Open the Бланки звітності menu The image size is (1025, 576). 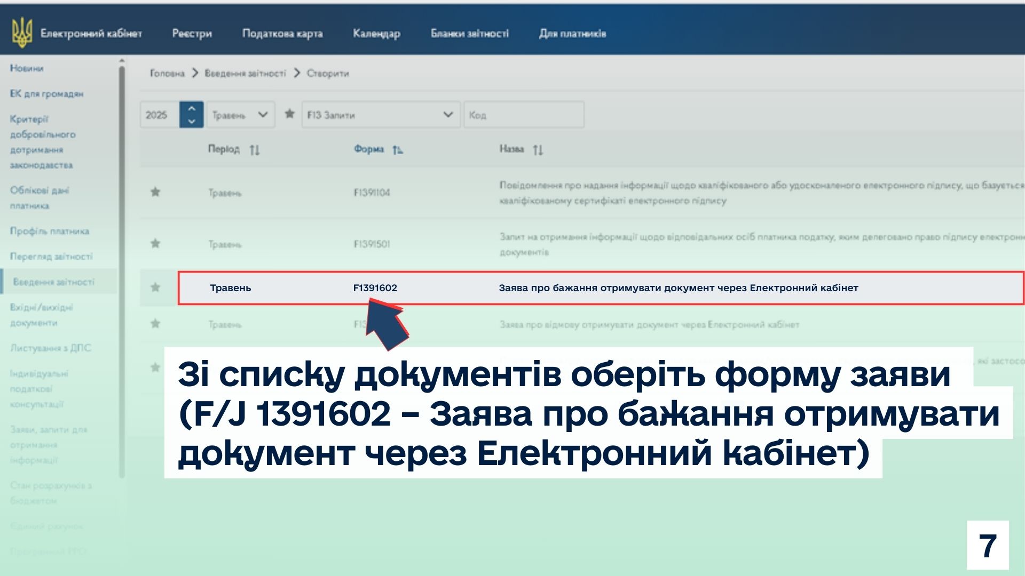tap(469, 34)
